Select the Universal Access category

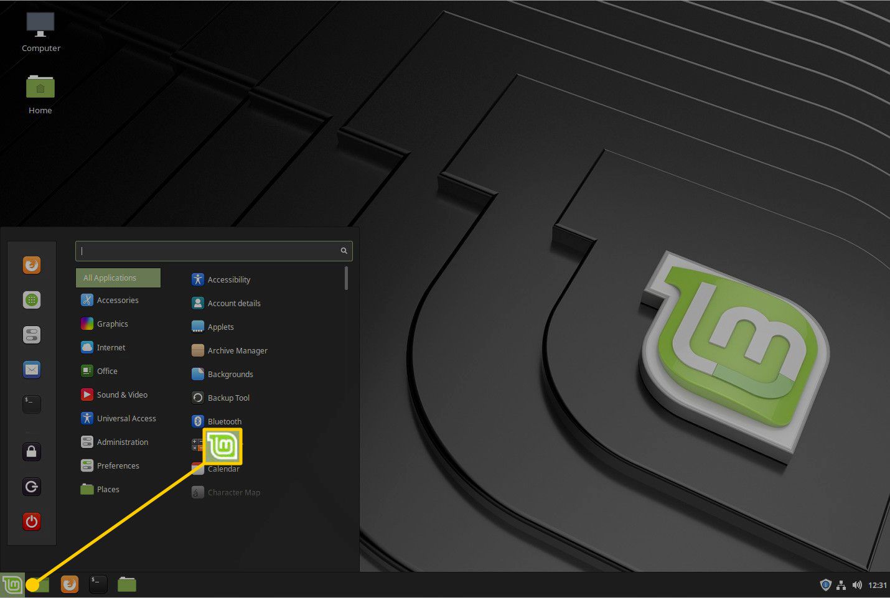(118, 418)
